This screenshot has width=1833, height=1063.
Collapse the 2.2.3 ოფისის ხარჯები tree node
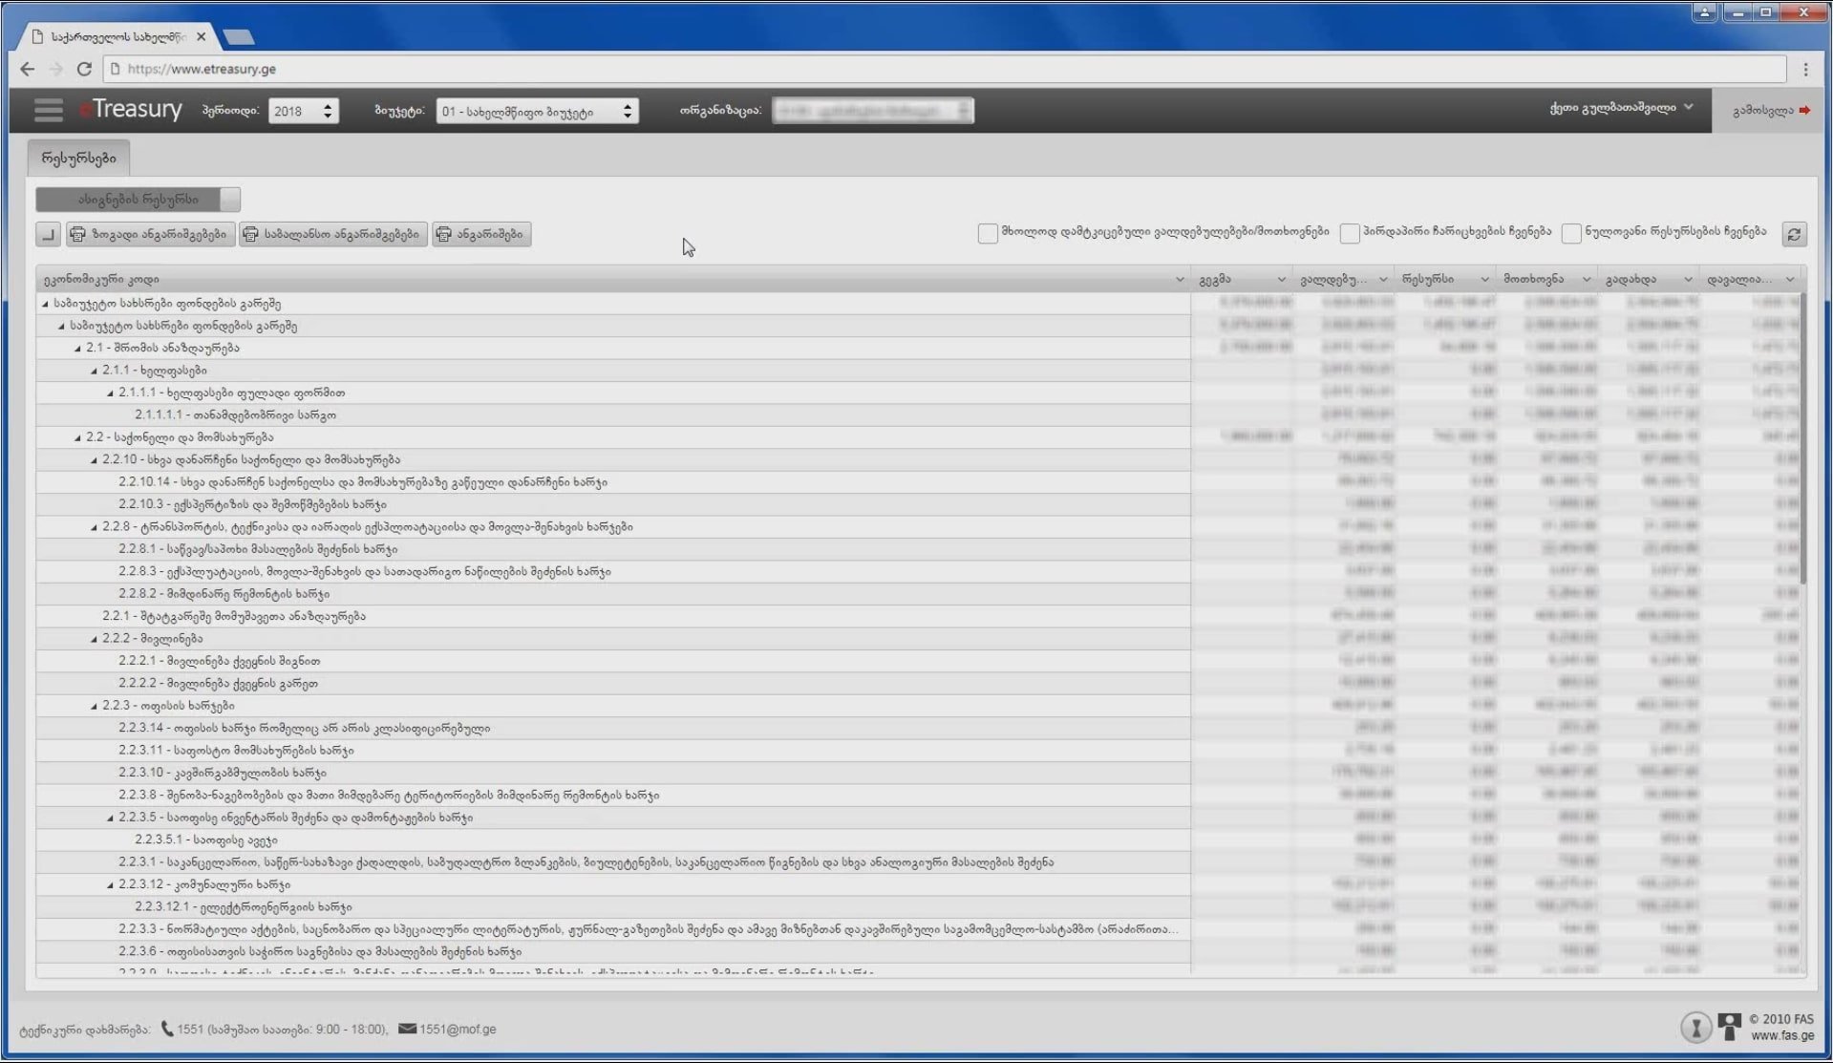tap(94, 706)
